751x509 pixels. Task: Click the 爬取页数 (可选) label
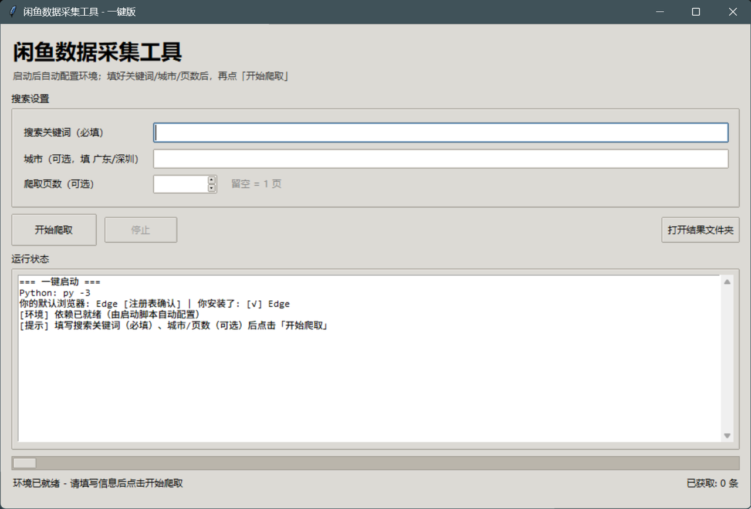pyautogui.click(x=59, y=184)
